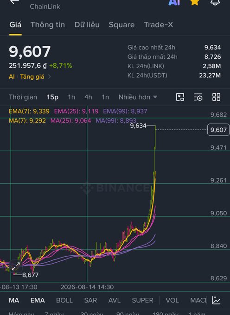Open the Nhiều hơn timeframe dropdown

138,97
